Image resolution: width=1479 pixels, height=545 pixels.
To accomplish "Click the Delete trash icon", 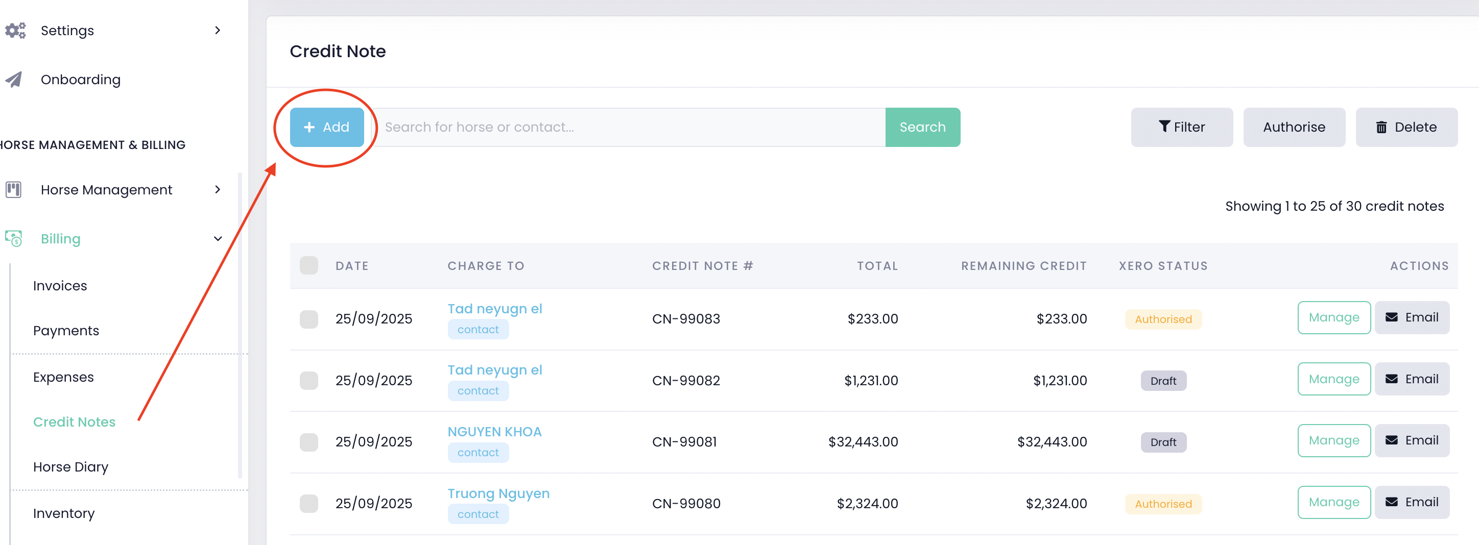I will tap(1383, 127).
